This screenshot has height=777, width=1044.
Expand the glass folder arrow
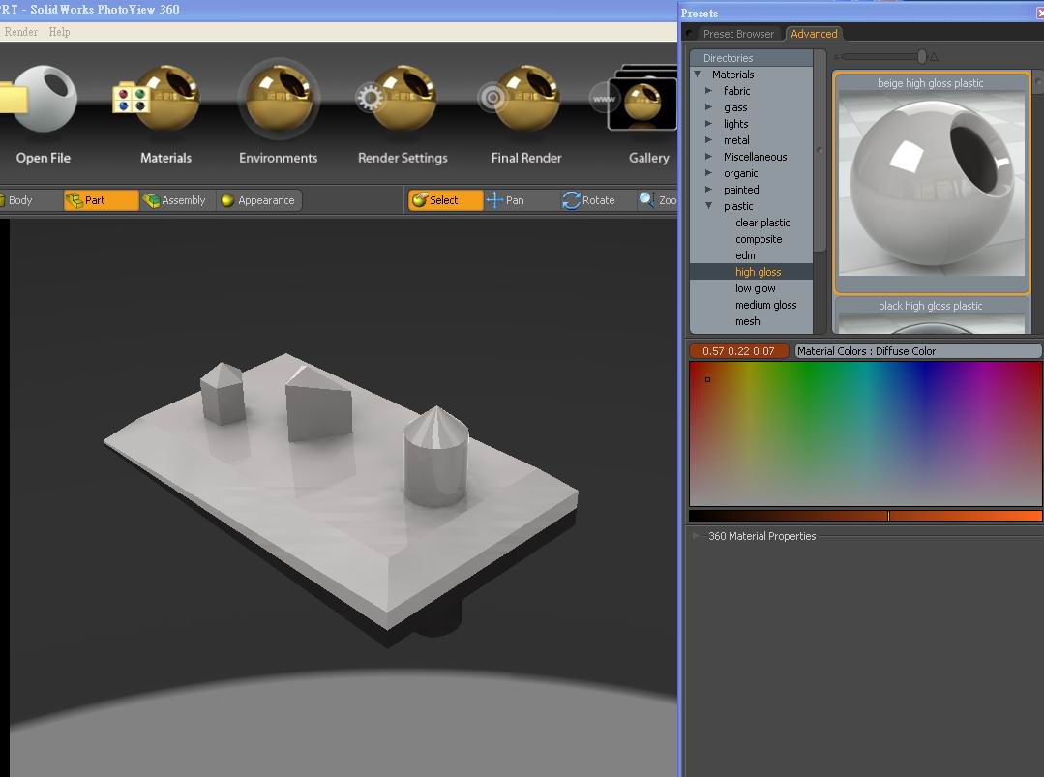click(x=709, y=107)
